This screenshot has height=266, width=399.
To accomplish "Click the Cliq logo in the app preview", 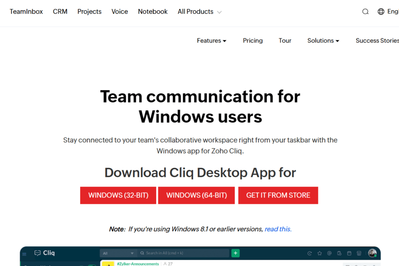I will pyautogui.click(x=45, y=253).
